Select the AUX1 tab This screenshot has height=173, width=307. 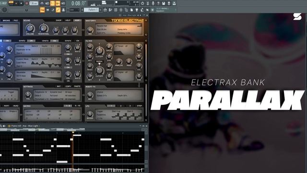tap(6, 106)
